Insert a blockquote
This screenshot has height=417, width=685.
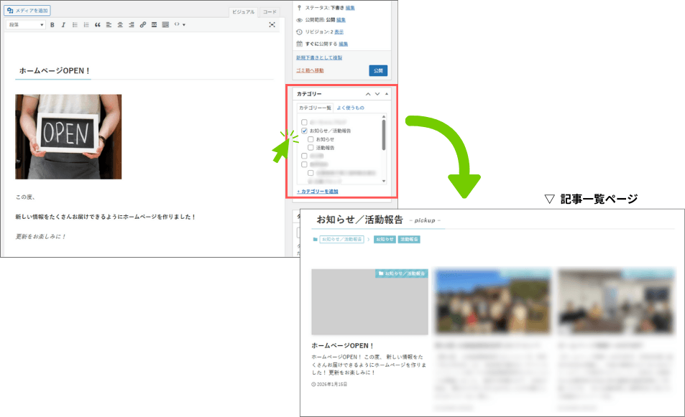pyautogui.click(x=97, y=24)
